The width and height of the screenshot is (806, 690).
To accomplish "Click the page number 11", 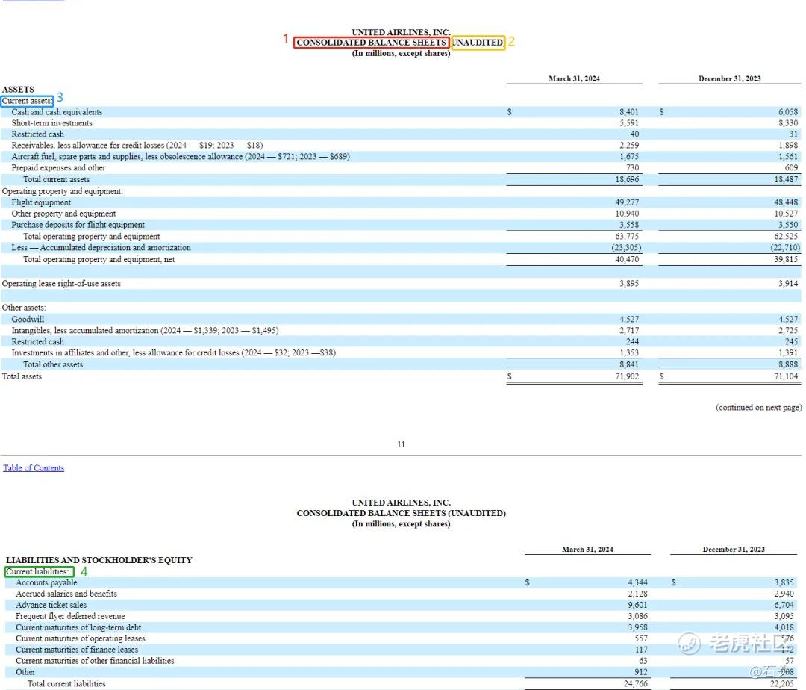I will (401, 445).
